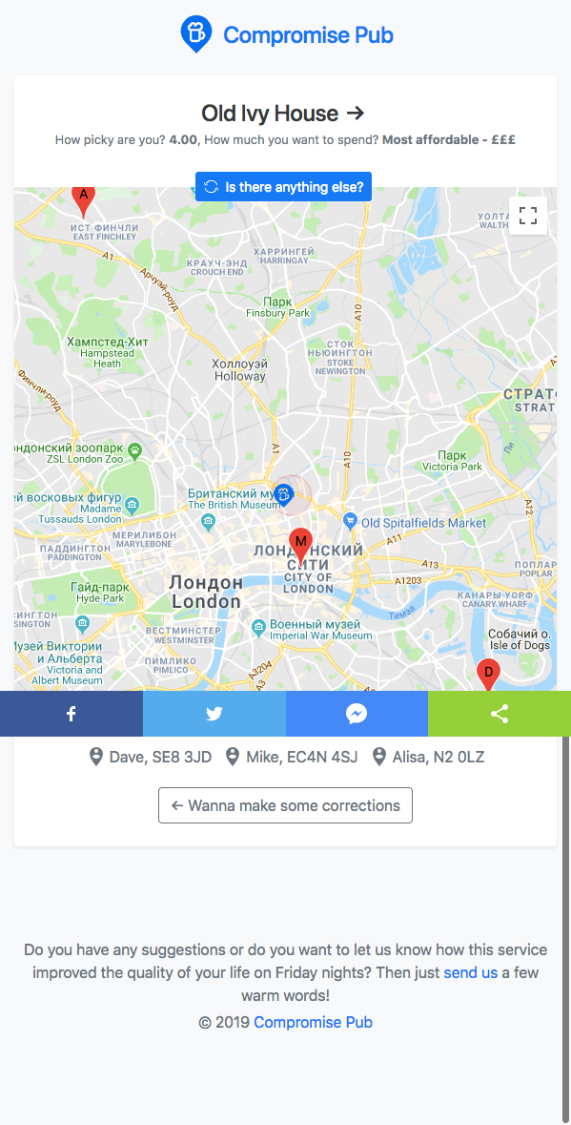Toggle fullscreen view of the map
The image size is (571, 1125).
[x=528, y=216]
